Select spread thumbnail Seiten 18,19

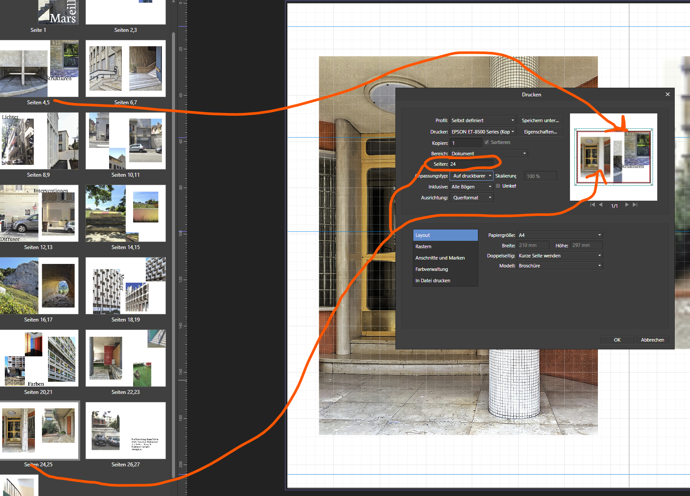[x=126, y=286]
